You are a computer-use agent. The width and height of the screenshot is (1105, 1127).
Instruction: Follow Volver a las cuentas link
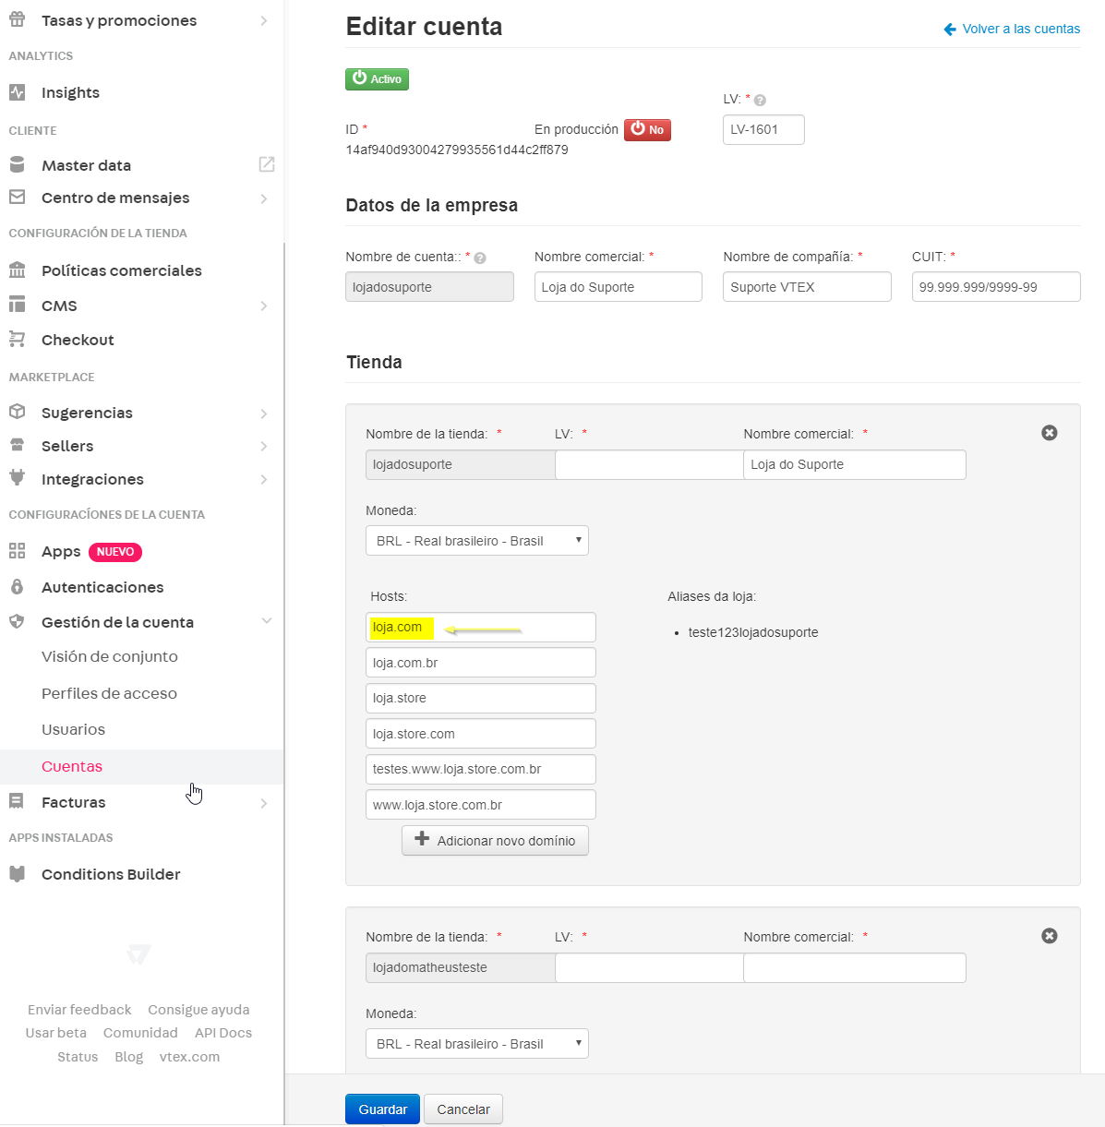click(1012, 29)
